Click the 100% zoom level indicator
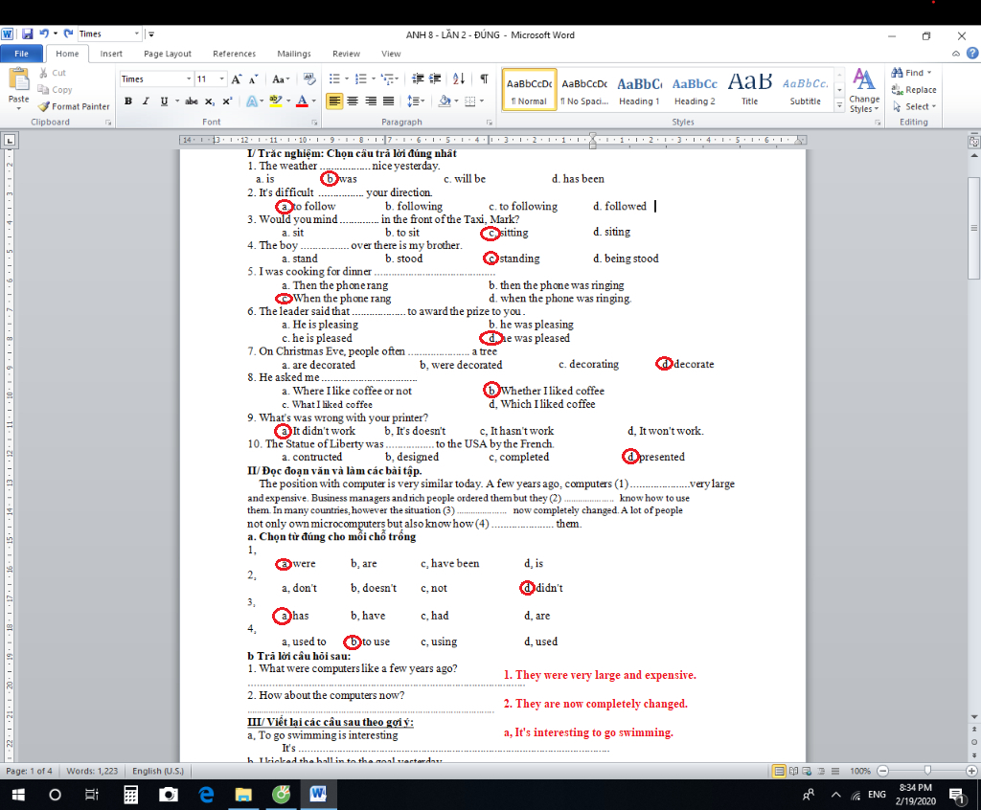This screenshot has height=810, width=981. 860,771
